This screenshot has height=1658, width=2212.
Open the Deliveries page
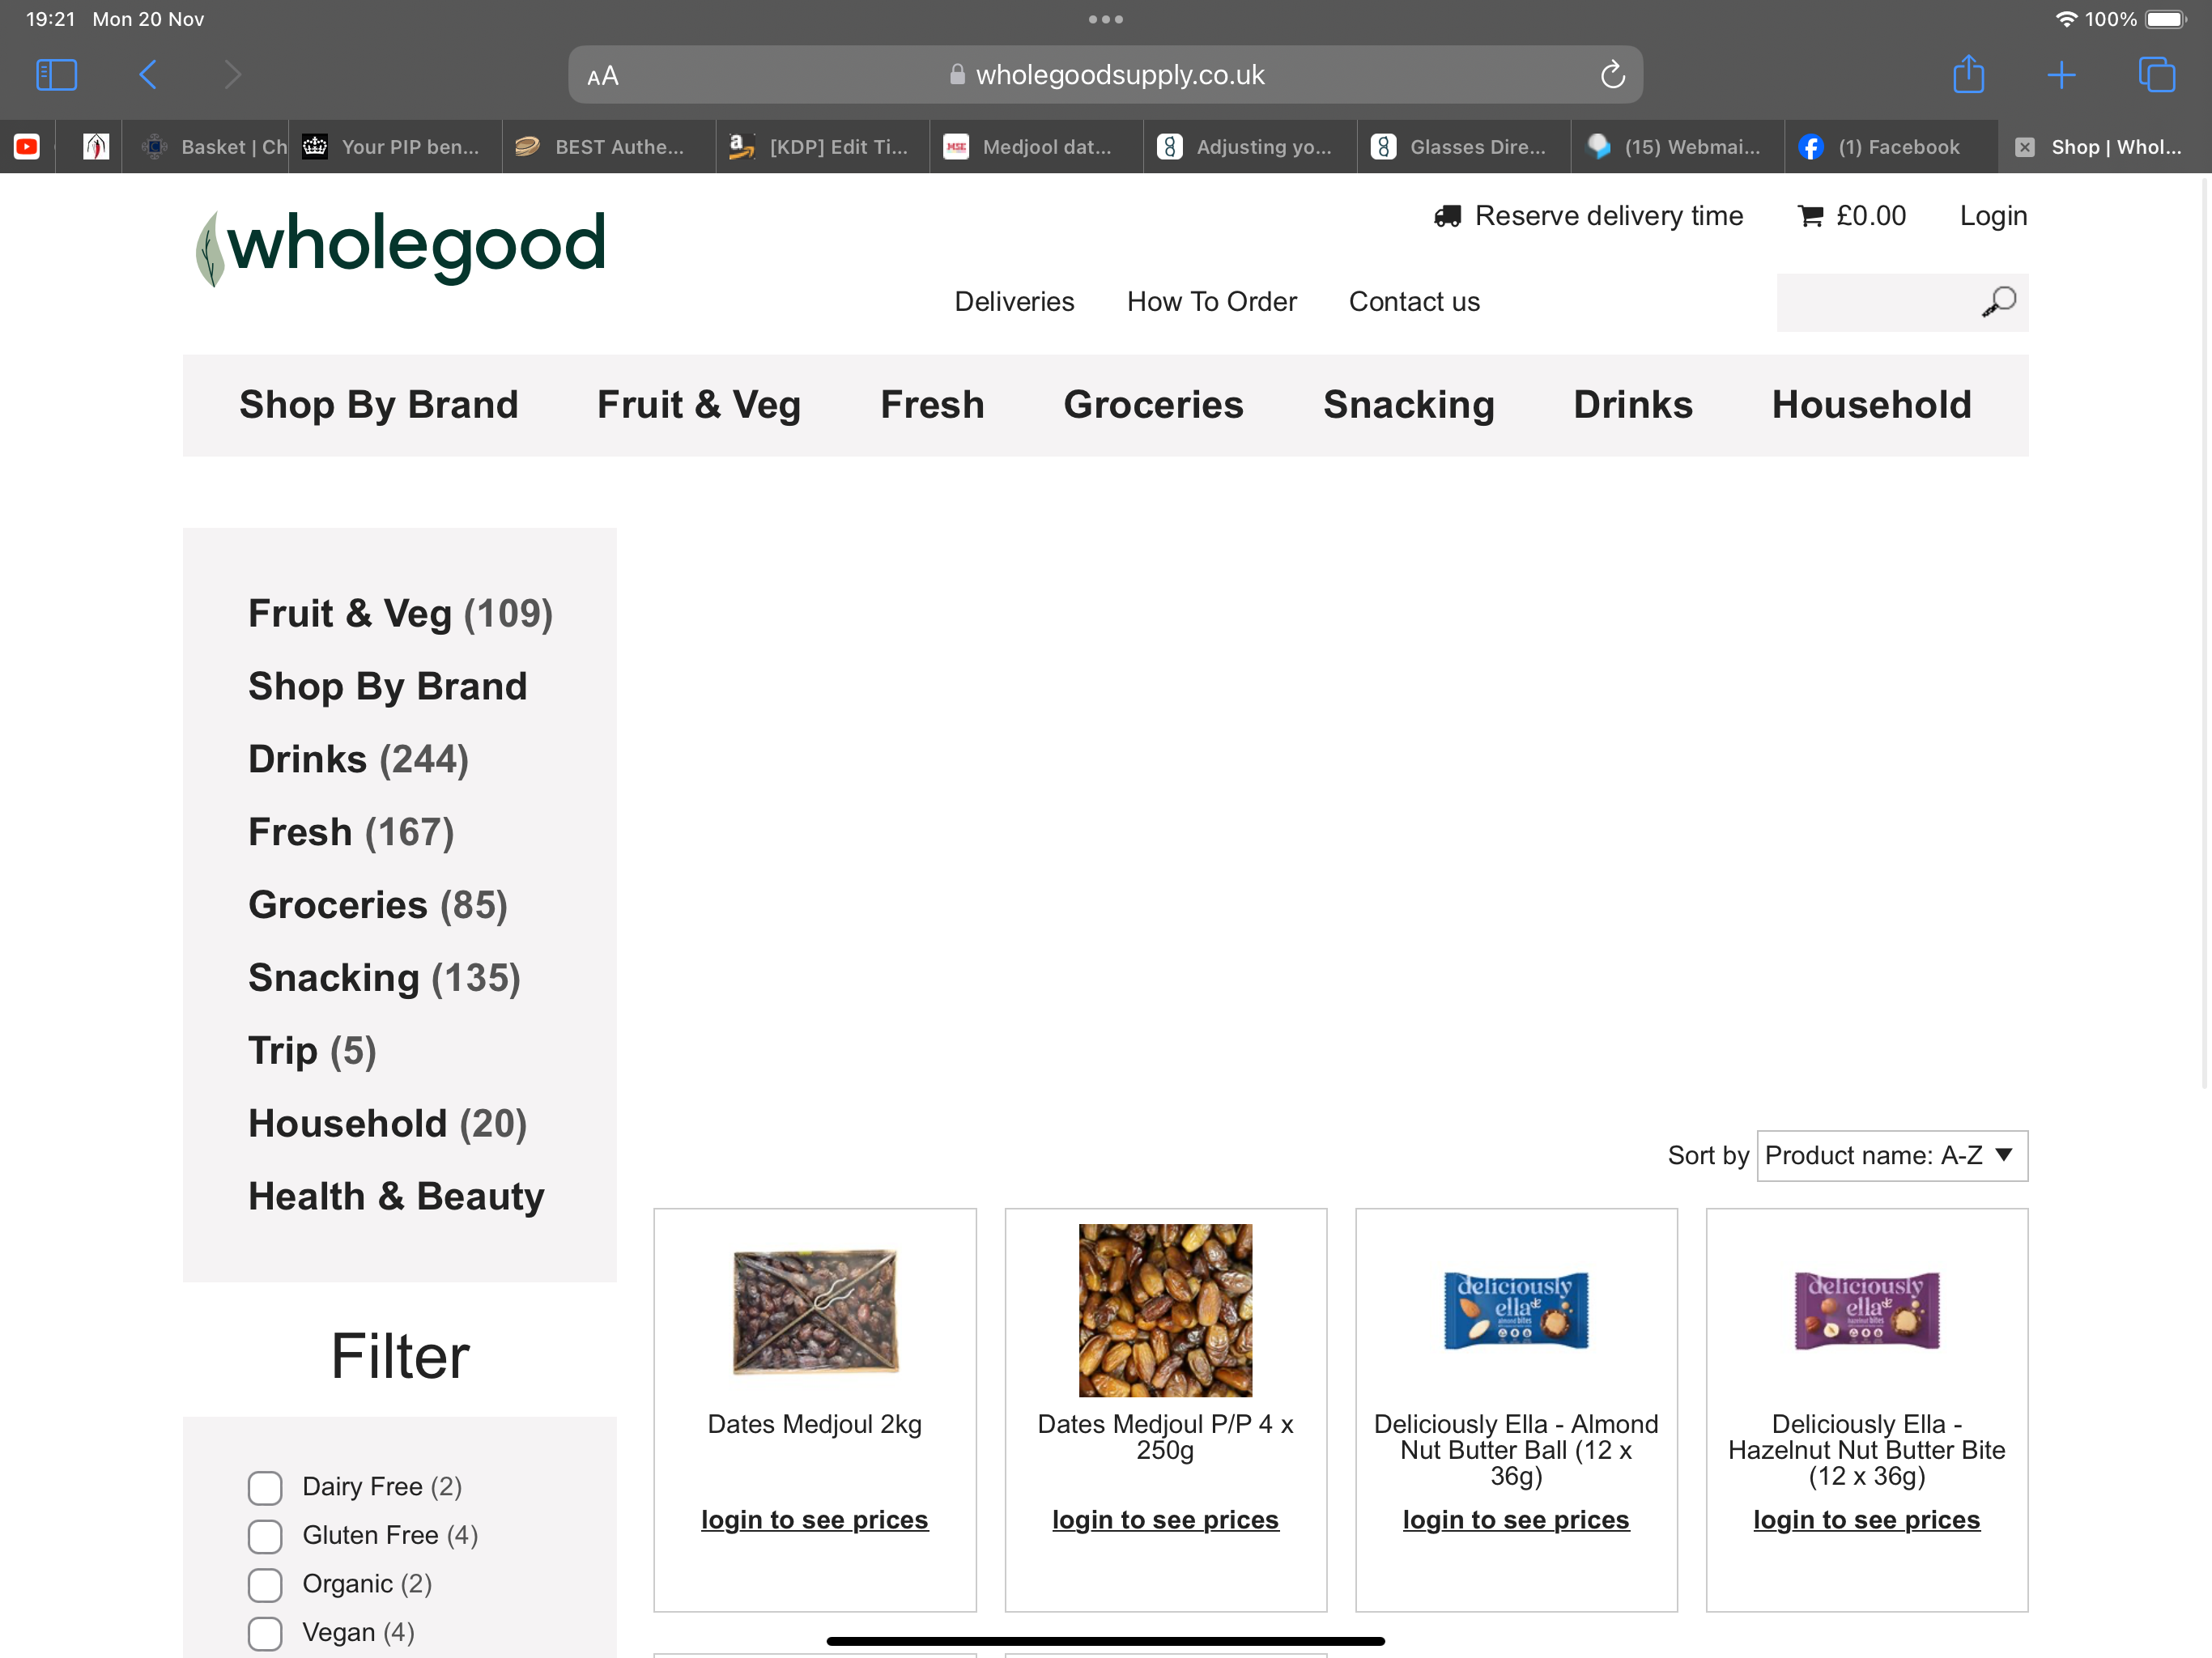point(1014,302)
